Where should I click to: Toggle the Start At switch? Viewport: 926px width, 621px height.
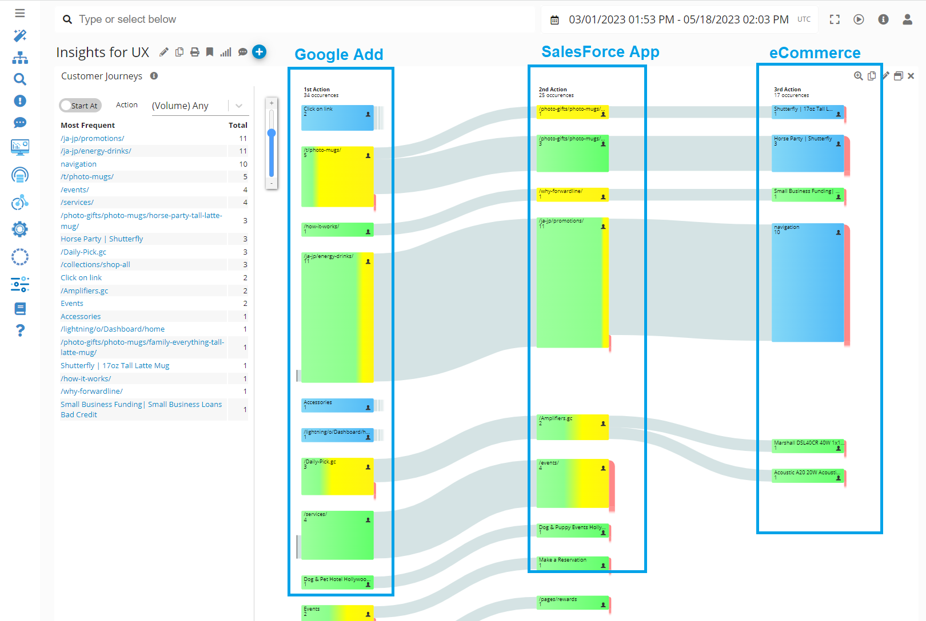click(x=80, y=106)
